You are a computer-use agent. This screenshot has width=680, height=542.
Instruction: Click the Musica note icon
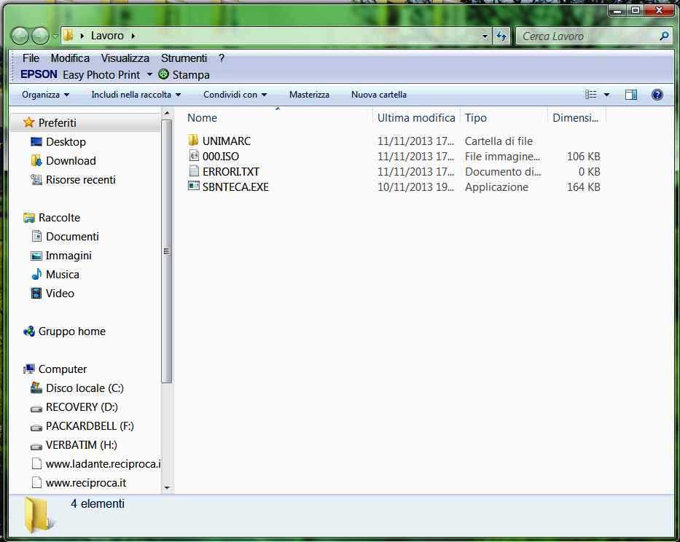[36, 274]
